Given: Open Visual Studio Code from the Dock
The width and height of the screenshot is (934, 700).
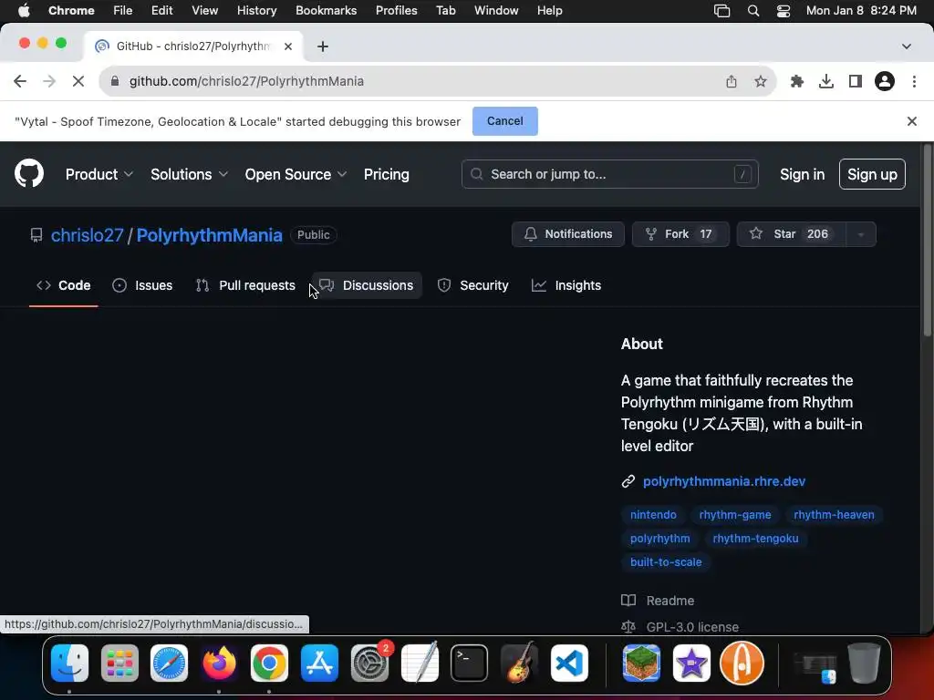Looking at the screenshot, I should click(569, 663).
